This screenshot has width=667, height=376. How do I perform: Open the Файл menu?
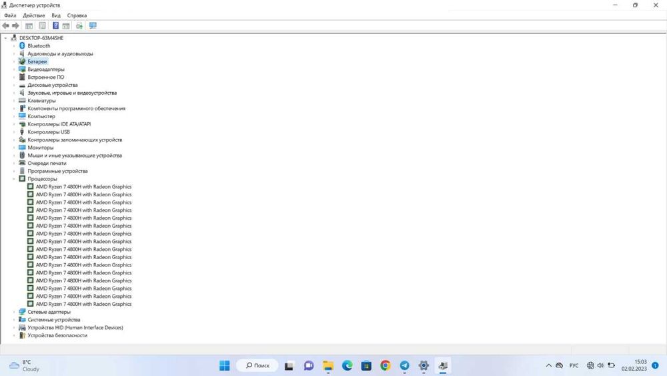pyautogui.click(x=10, y=15)
